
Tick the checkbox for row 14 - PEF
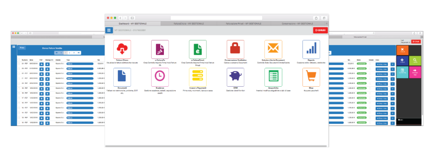[19, 113]
